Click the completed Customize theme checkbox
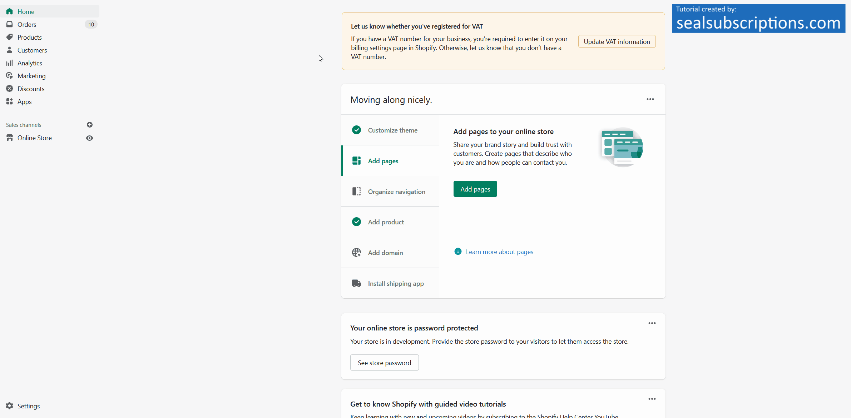 [357, 130]
